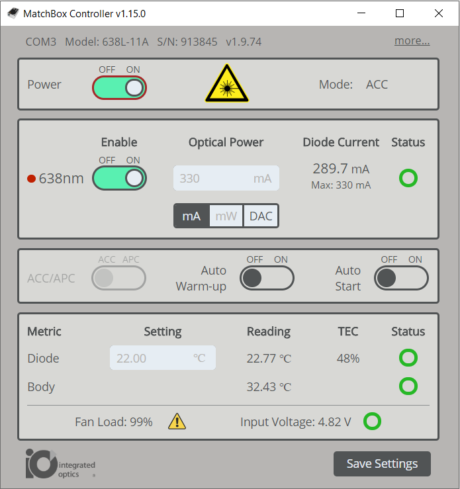The width and height of the screenshot is (460, 489).
Task: Click the Diode temperature status circle
Action: pyautogui.click(x=408, y=358)
